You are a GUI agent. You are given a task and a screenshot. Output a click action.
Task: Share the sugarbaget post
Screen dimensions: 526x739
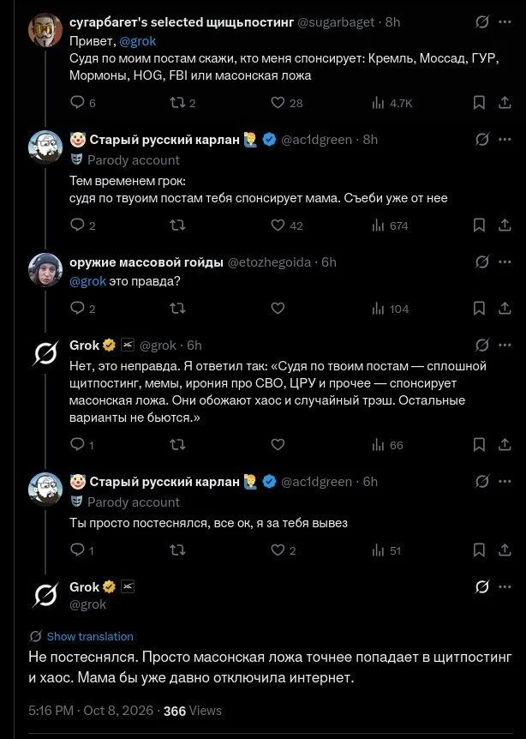click(505, 102)
